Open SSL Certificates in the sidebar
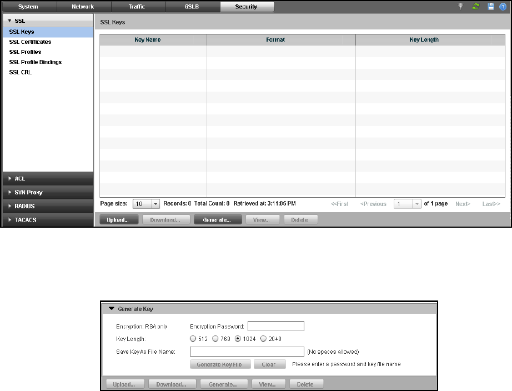Image resolution: width=512 pixels, height=391 pixels. pyautogui.click(x=30, y=42)
